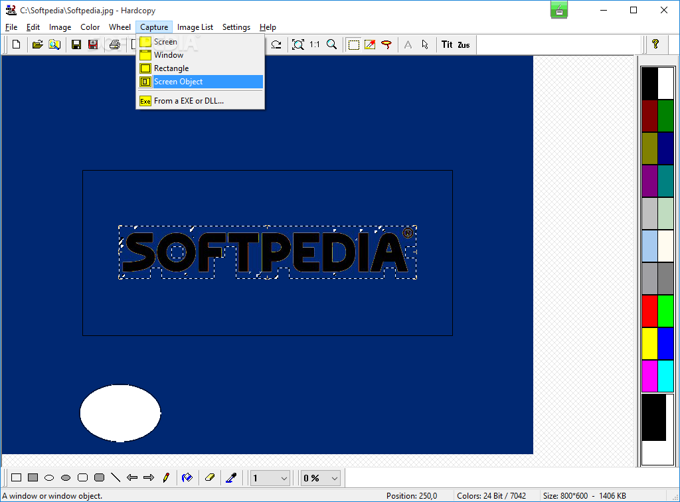Close the open Capture menu

tap(154, 27)
